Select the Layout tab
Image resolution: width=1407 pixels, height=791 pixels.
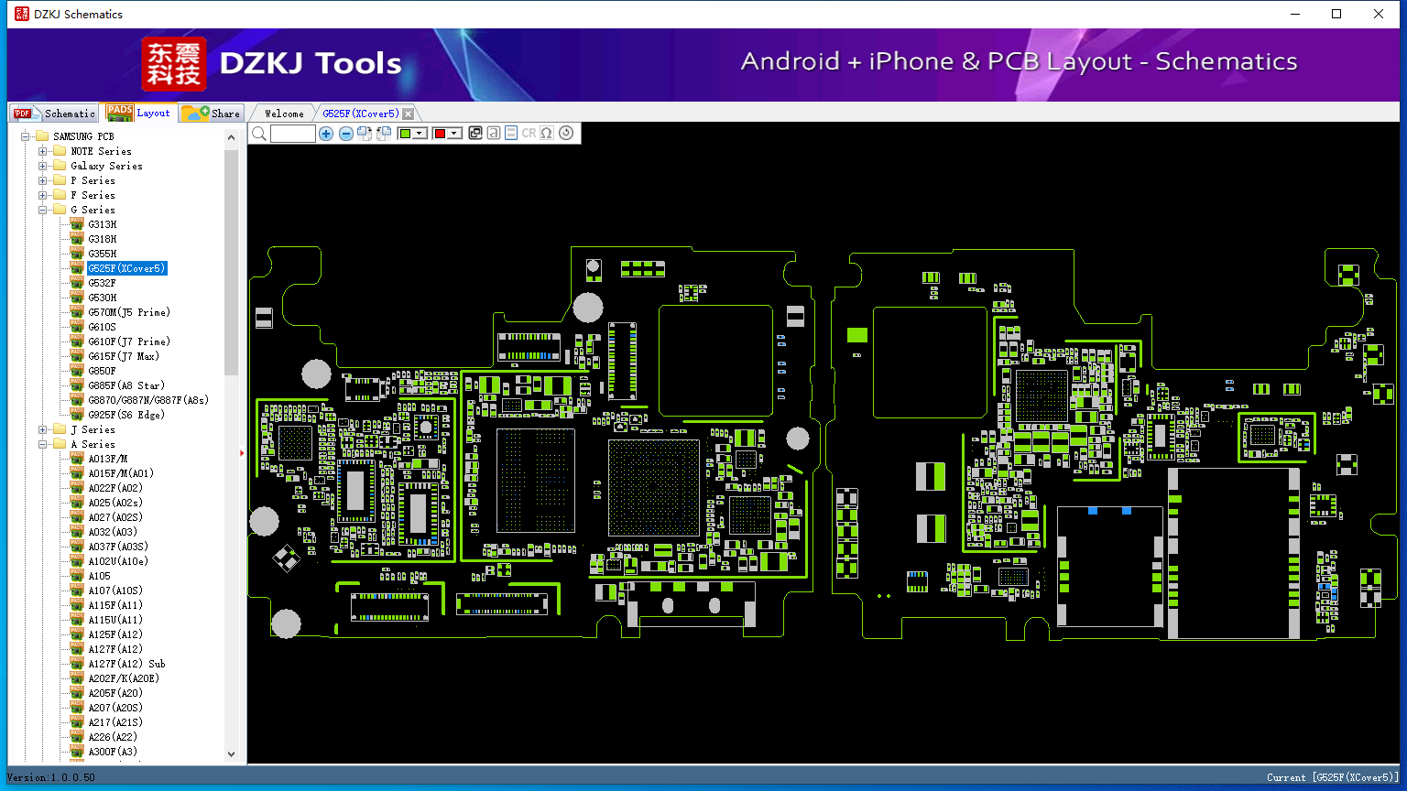point(138,113)
